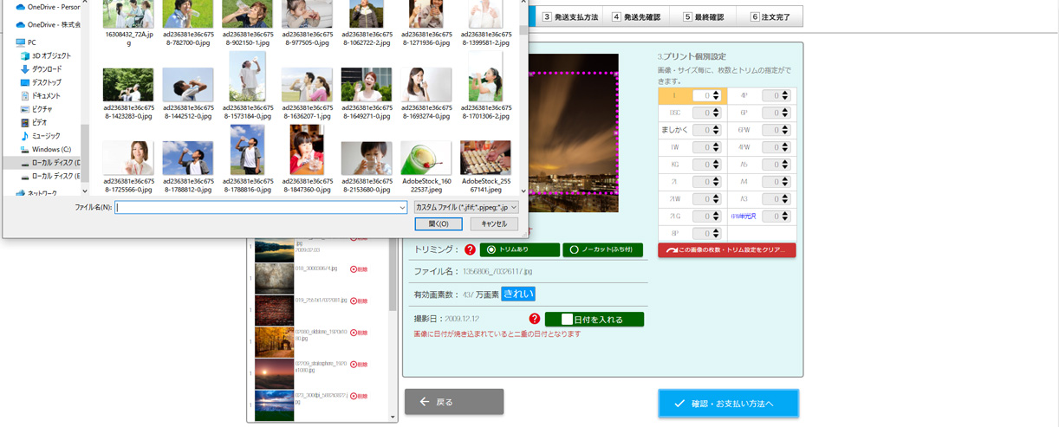The height and width of the screenshot is (427, 1059).
Task: Select the green cocktail AdobeStock thumbnail
Action: point(426,158)
